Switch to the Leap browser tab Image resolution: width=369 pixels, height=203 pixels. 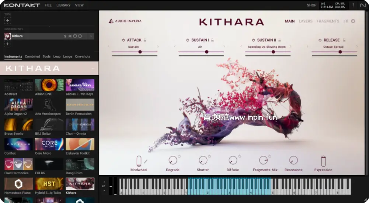[x=57, y=56]
